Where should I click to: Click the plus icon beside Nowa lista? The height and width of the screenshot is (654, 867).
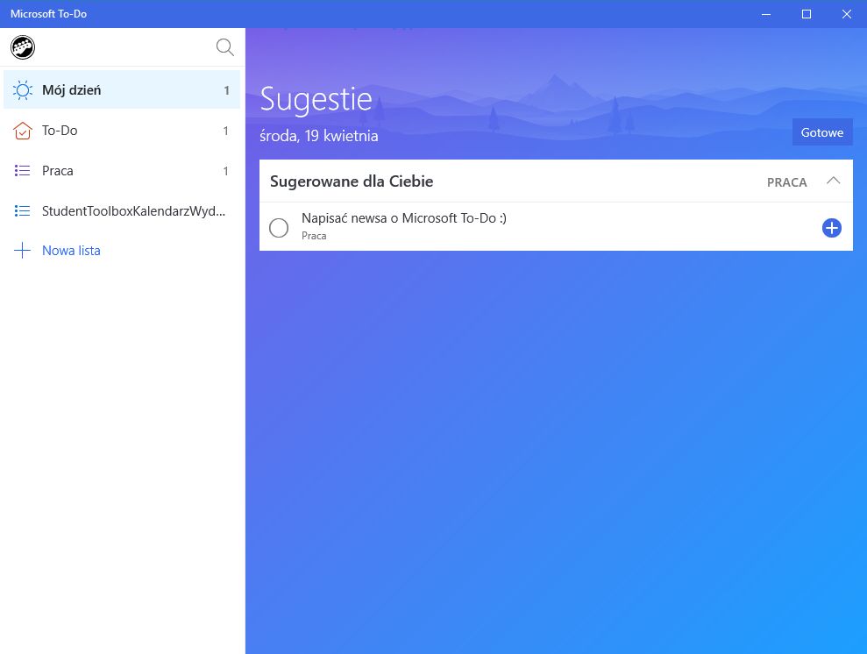[22, 251]
